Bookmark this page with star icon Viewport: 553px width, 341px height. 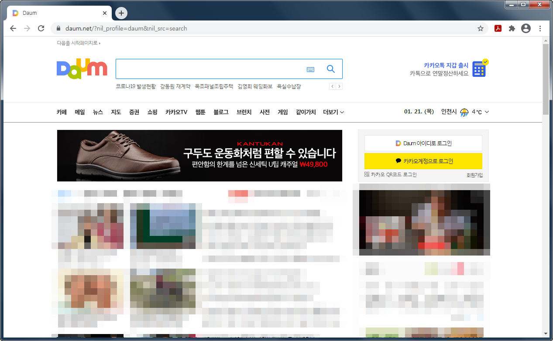click(x=481, y=28)
